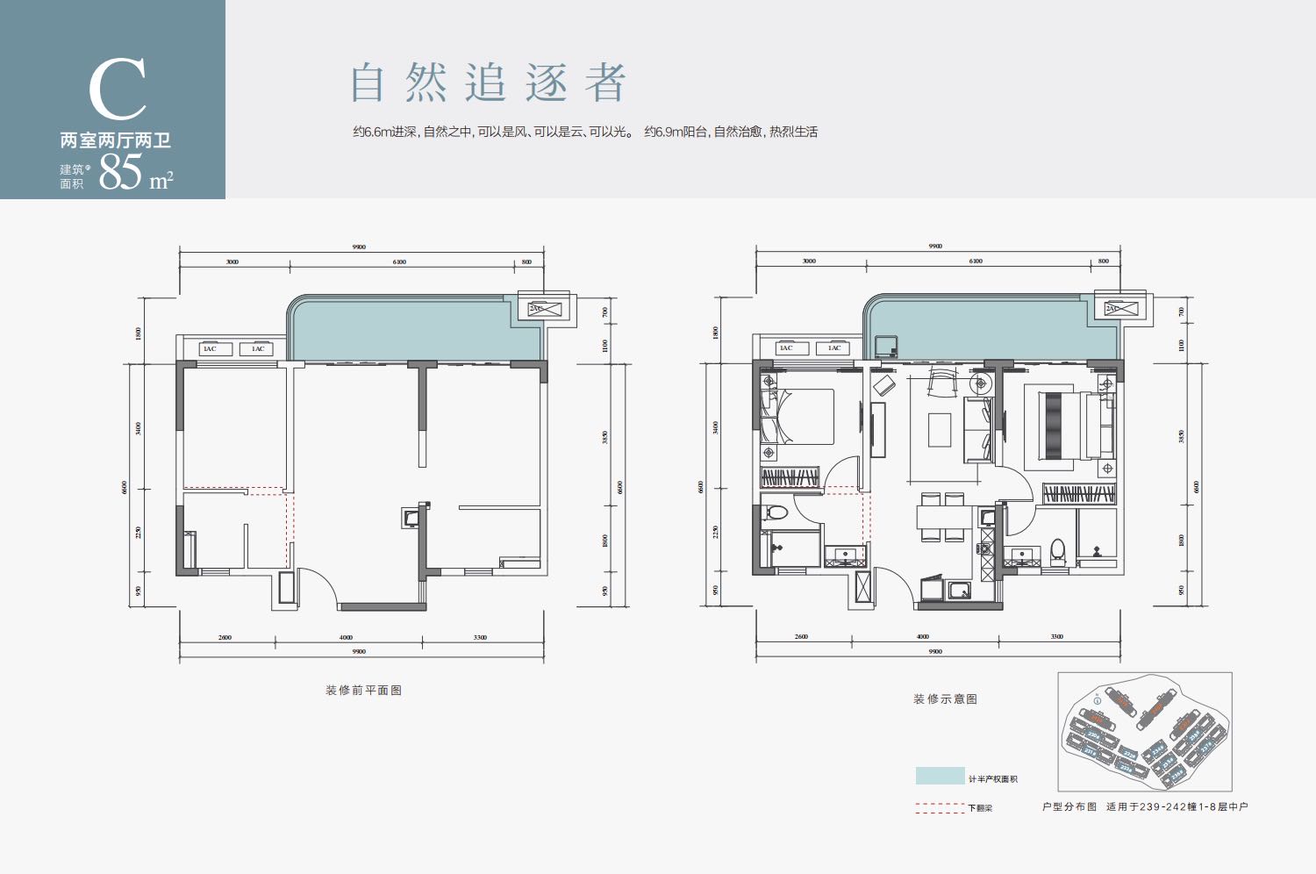Click the 装修示意图 caption
The width and height of the screenshot is (1316, 874).
click(945, 699)
